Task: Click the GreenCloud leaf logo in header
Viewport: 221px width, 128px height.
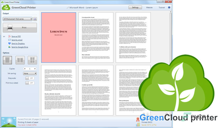Action: (6, 7)
